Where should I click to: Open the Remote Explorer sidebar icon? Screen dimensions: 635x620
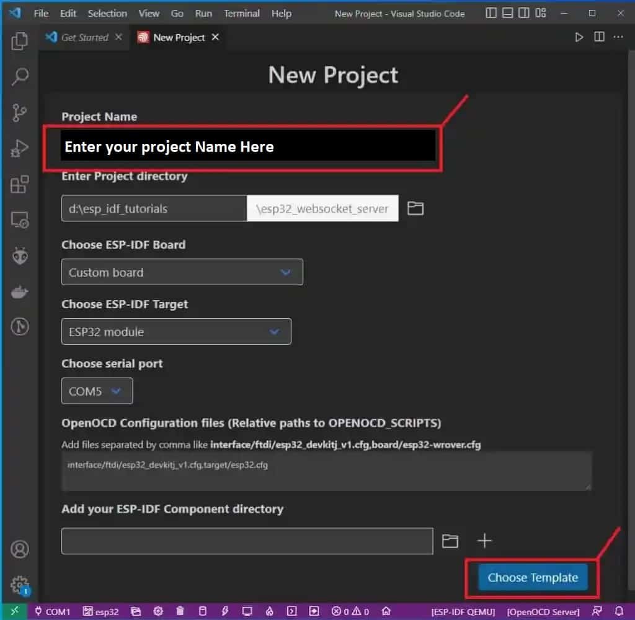tap(20, 219)
